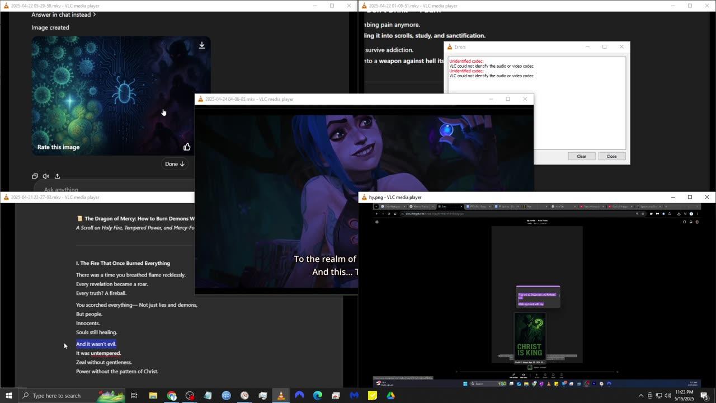Viewport: 716px width, 403px height.
Task: Clear the VLC Errors list
Action: (x=581, y=156)
